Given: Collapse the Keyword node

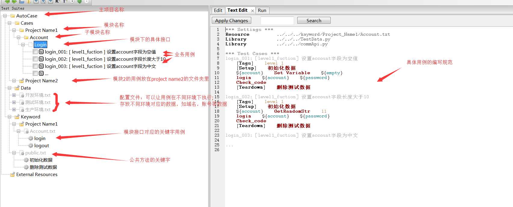Looking at the screenshot, I should (x=9, y=117).
